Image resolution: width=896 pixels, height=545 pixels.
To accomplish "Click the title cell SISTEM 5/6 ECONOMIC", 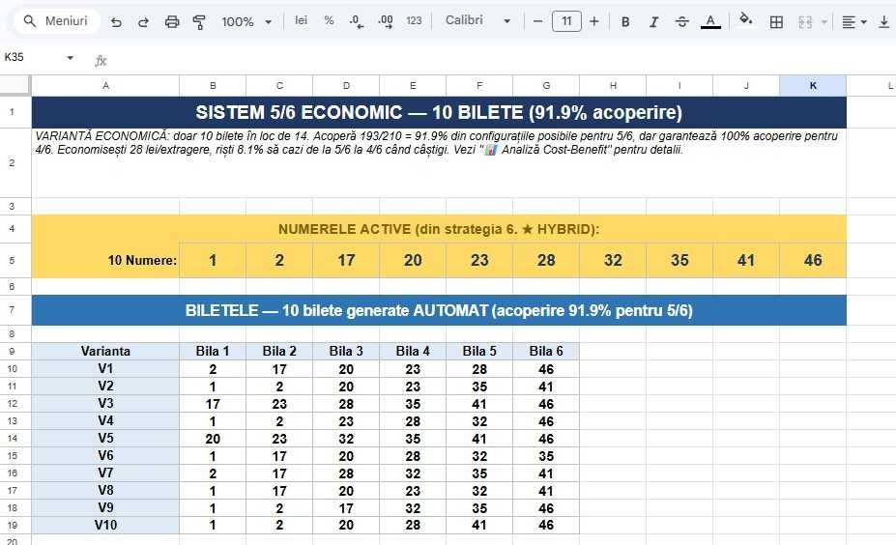I will 439,112.
